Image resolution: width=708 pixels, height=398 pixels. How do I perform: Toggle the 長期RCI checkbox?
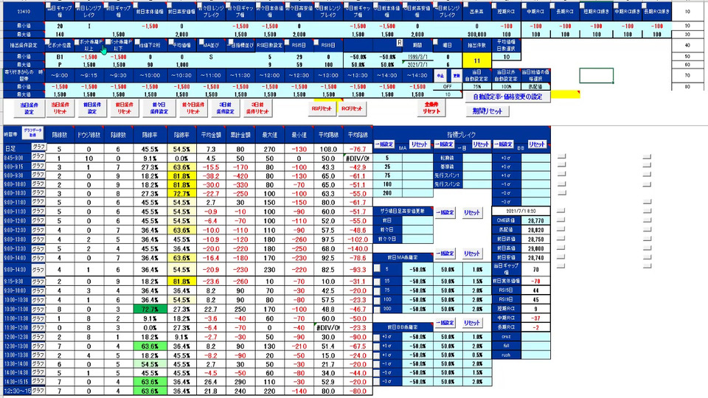[554, 7]
